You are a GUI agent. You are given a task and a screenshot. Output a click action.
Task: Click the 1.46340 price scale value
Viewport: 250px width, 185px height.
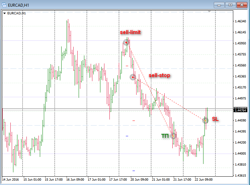click(x=240, y=21)
